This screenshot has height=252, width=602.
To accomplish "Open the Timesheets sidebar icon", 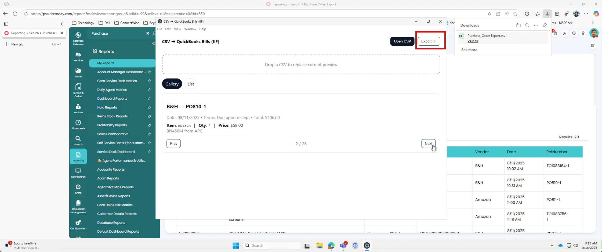I will [x=78, y=125].
